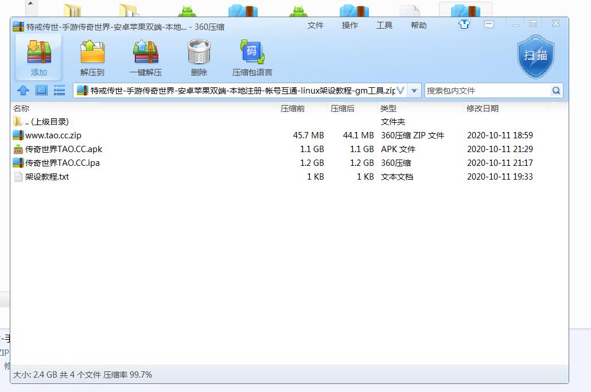Open the 文件 menu
Image resolution: width=591 pixels, height=392 pixels.
coord(316,25)
